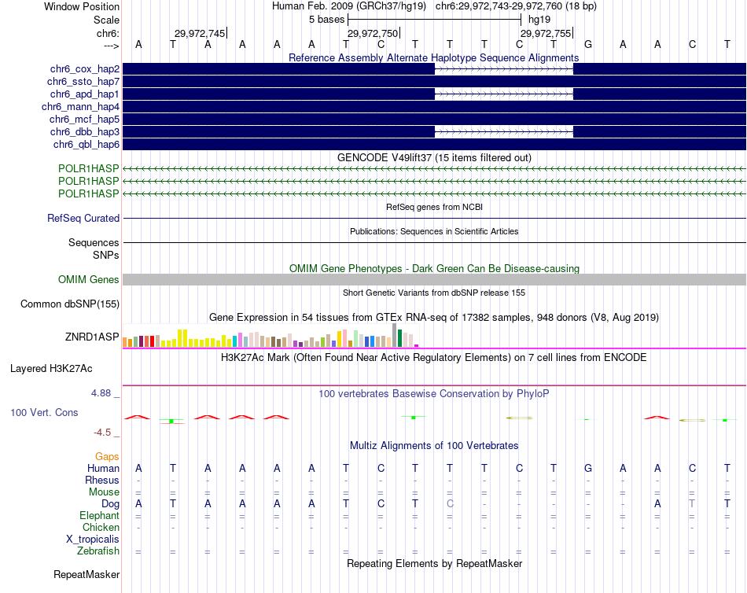Screen dimensions: 747x593
Task: Click the 4.88 PhyloP scale value
Action: click(101, 393)
